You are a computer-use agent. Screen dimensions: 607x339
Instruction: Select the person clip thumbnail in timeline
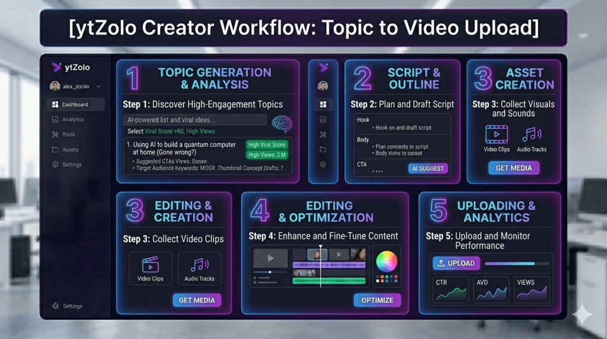[x=317, y=255]
